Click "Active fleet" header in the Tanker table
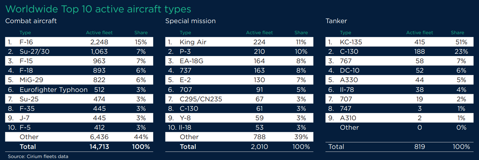The image size is (479, 160). (x=419, y=33)
